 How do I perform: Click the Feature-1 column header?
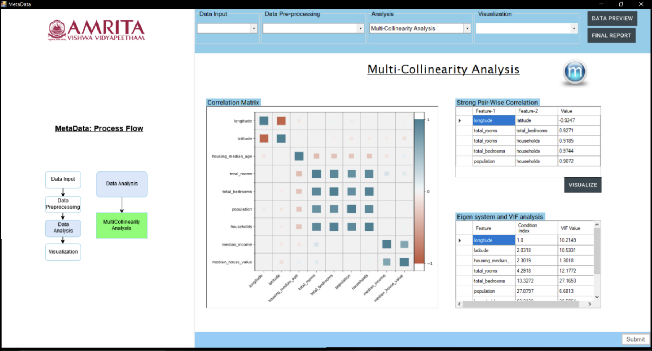(x=494, y=111)
